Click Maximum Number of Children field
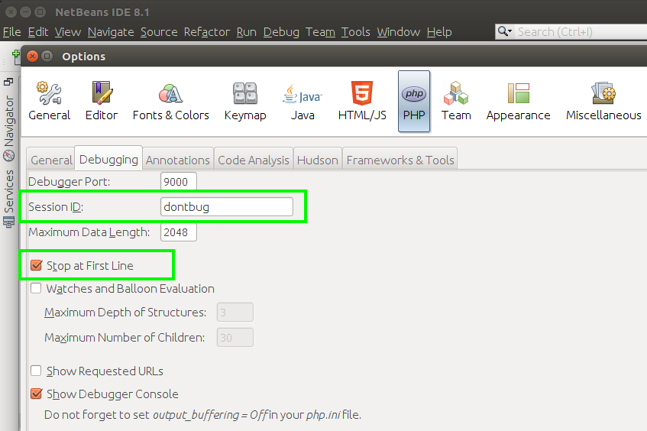Screen dimensions: 647x431 click(235, 337)
